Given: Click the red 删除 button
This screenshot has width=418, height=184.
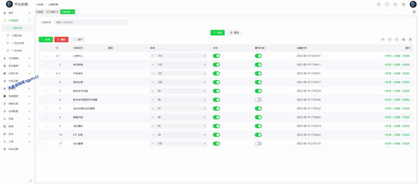Looking at the screenshot, I should pos(61,40).
